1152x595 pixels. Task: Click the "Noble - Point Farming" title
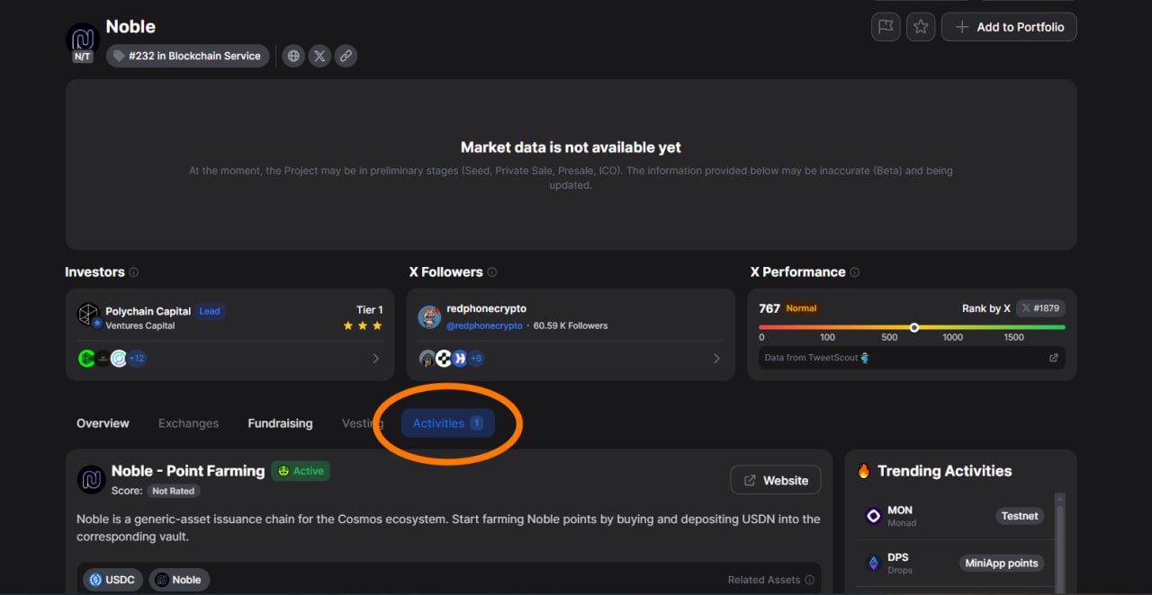pyautogui.click(x=188, y=471)
